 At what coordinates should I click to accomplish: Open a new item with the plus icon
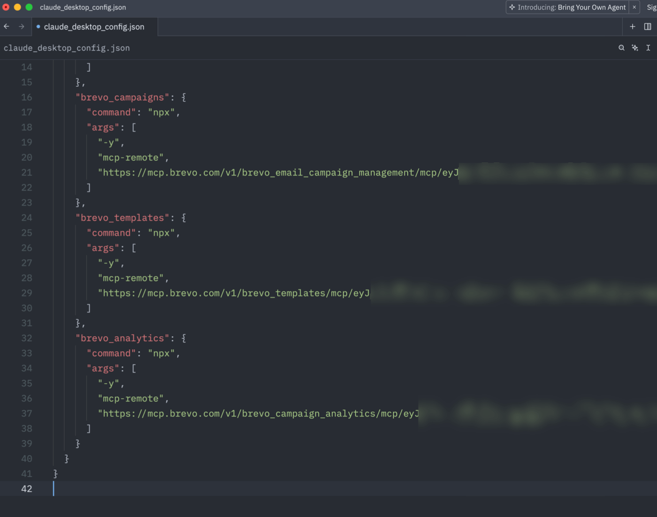(633, 27)
